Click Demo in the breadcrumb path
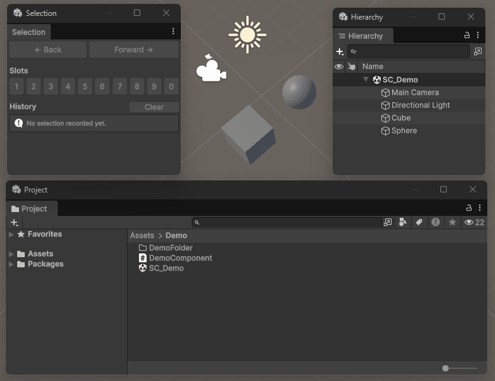 (x=176, y=236)
